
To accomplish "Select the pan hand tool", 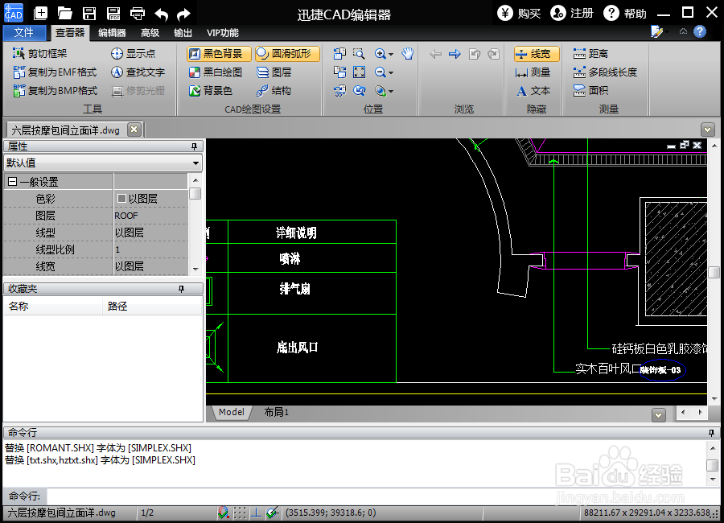I will pyautogui.click(x=407, y=54).
